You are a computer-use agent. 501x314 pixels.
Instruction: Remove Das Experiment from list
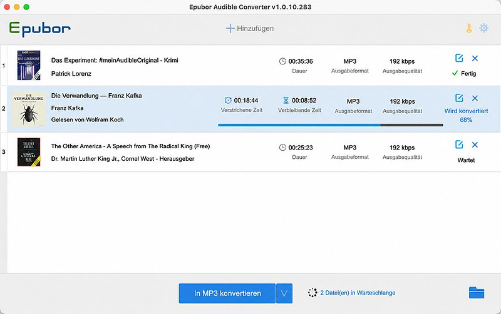(475, 58)
